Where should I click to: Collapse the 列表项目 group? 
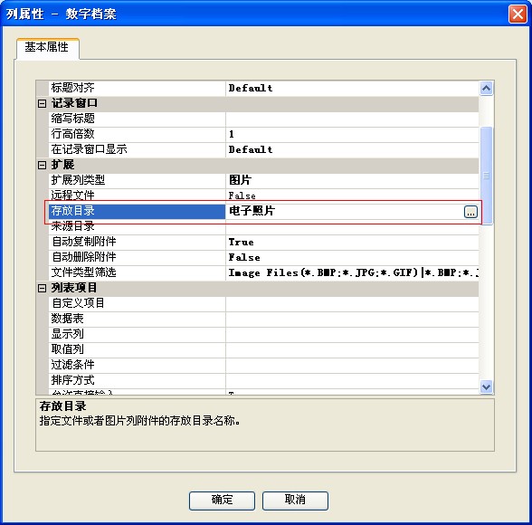(42, 289)
